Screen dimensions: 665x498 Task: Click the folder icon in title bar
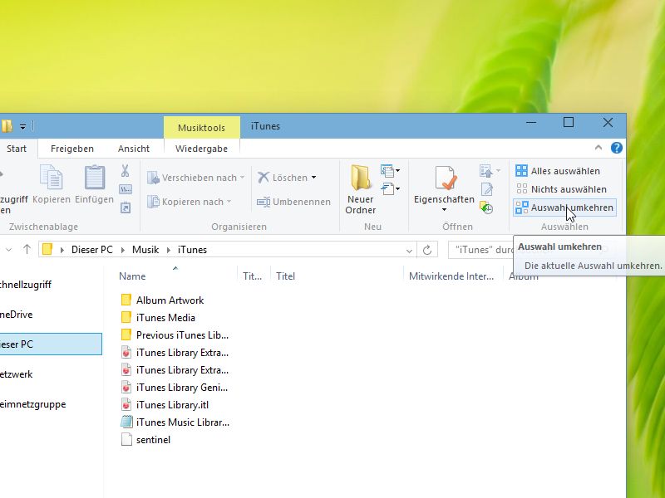point(7,126)
